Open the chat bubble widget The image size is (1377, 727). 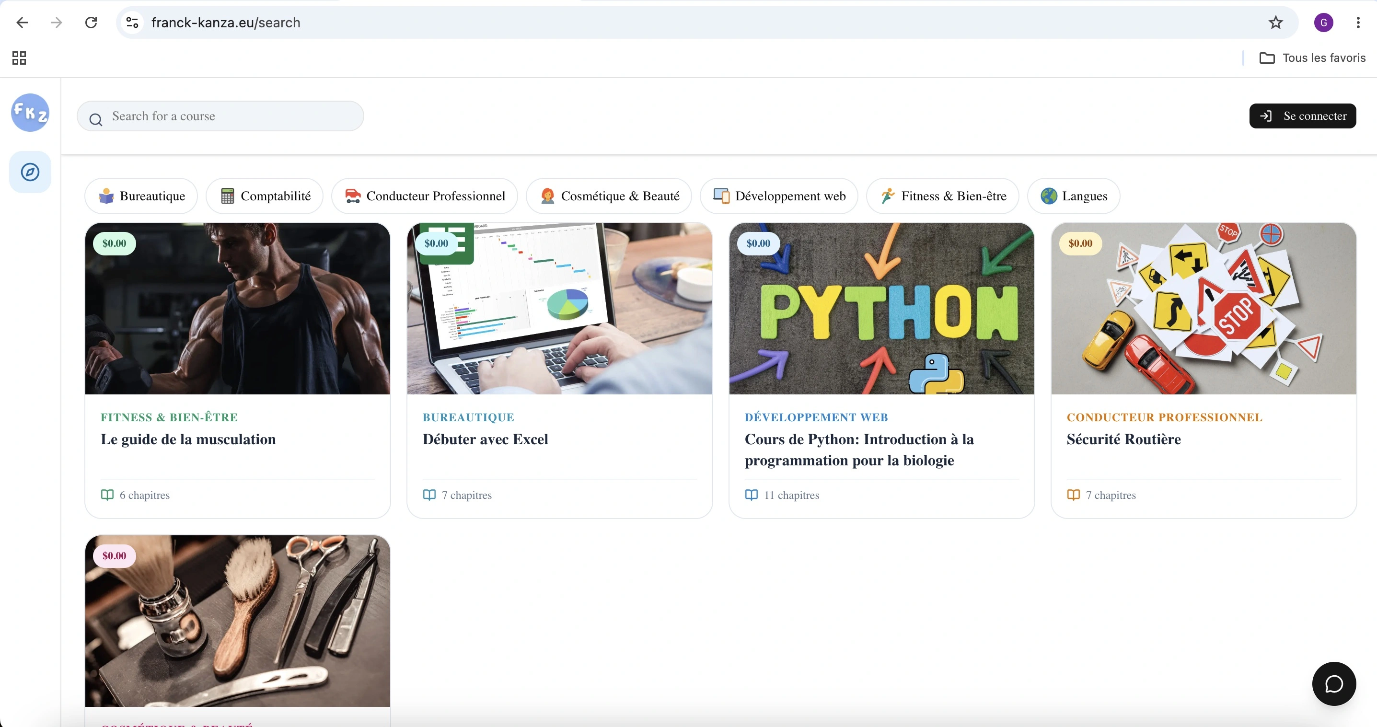pos(1334,684)
